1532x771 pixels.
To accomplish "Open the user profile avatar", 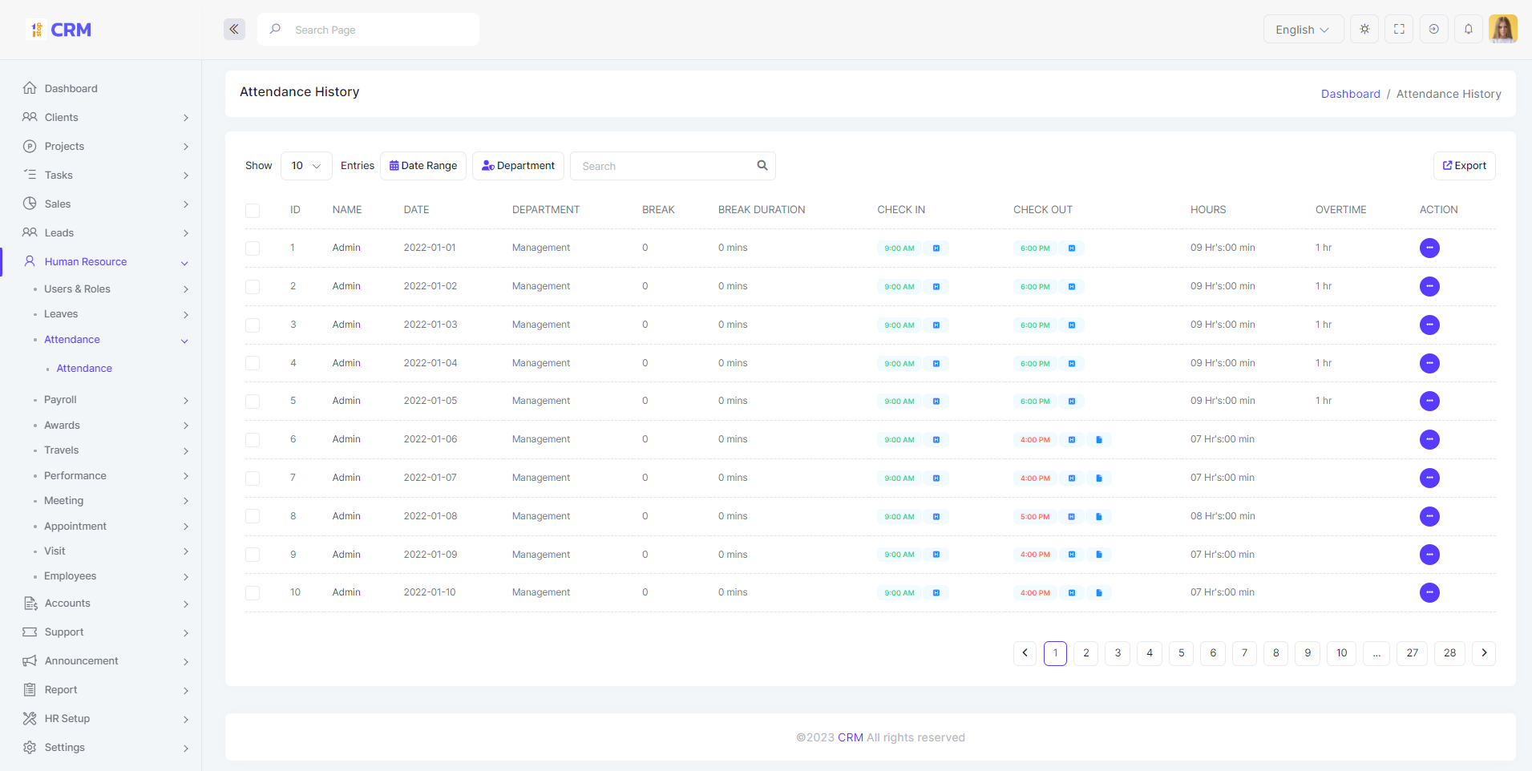I will [x=1502, y=30].
